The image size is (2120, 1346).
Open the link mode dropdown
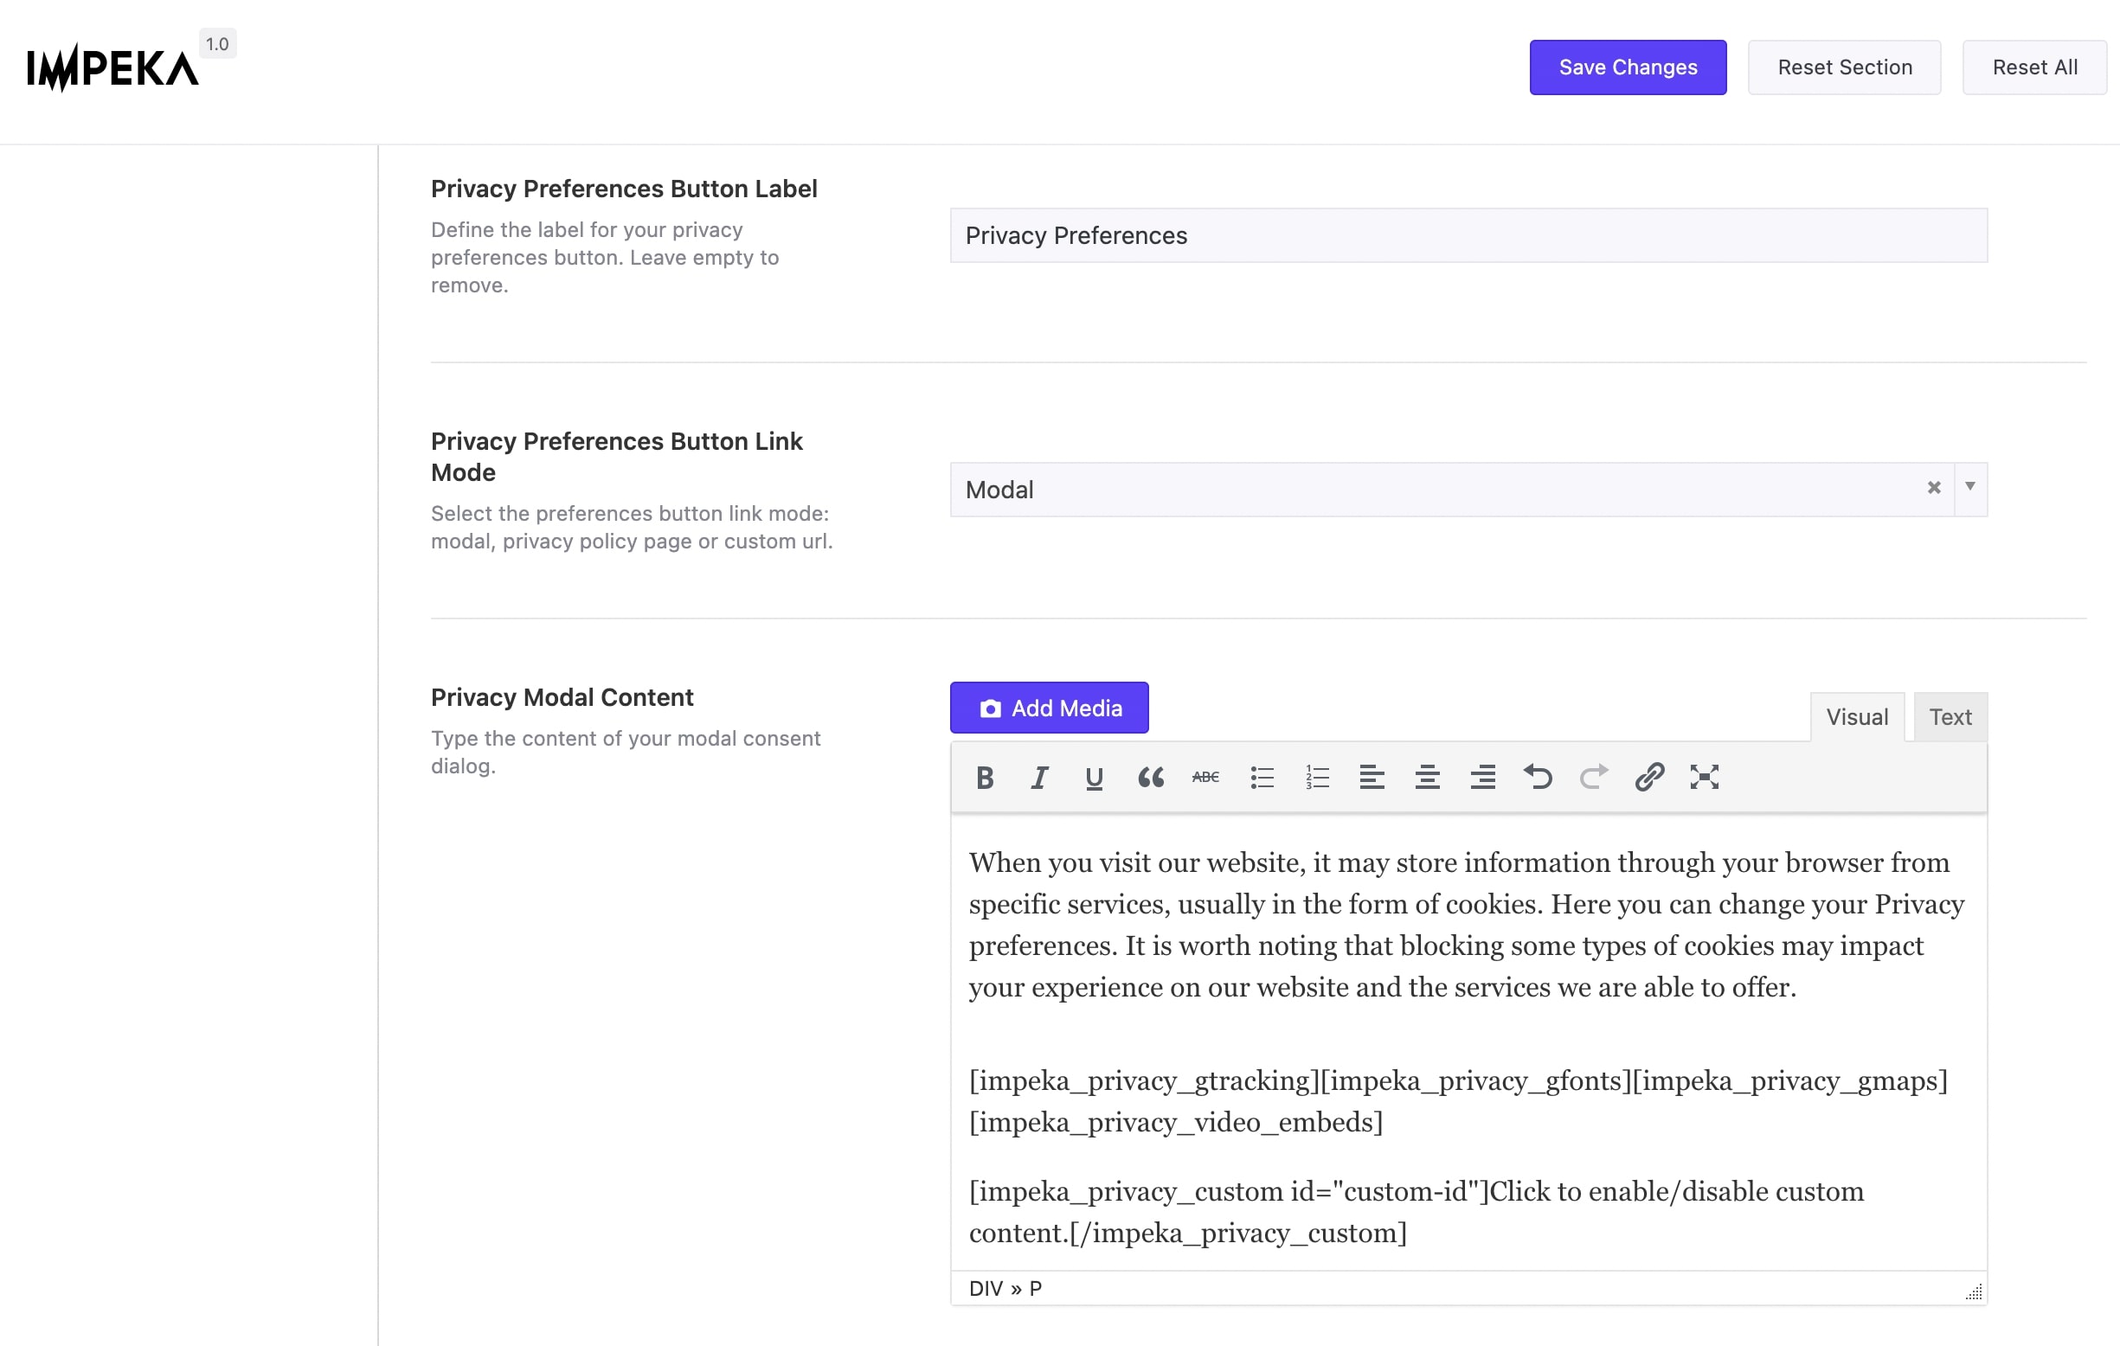(x=1970, y=489)
